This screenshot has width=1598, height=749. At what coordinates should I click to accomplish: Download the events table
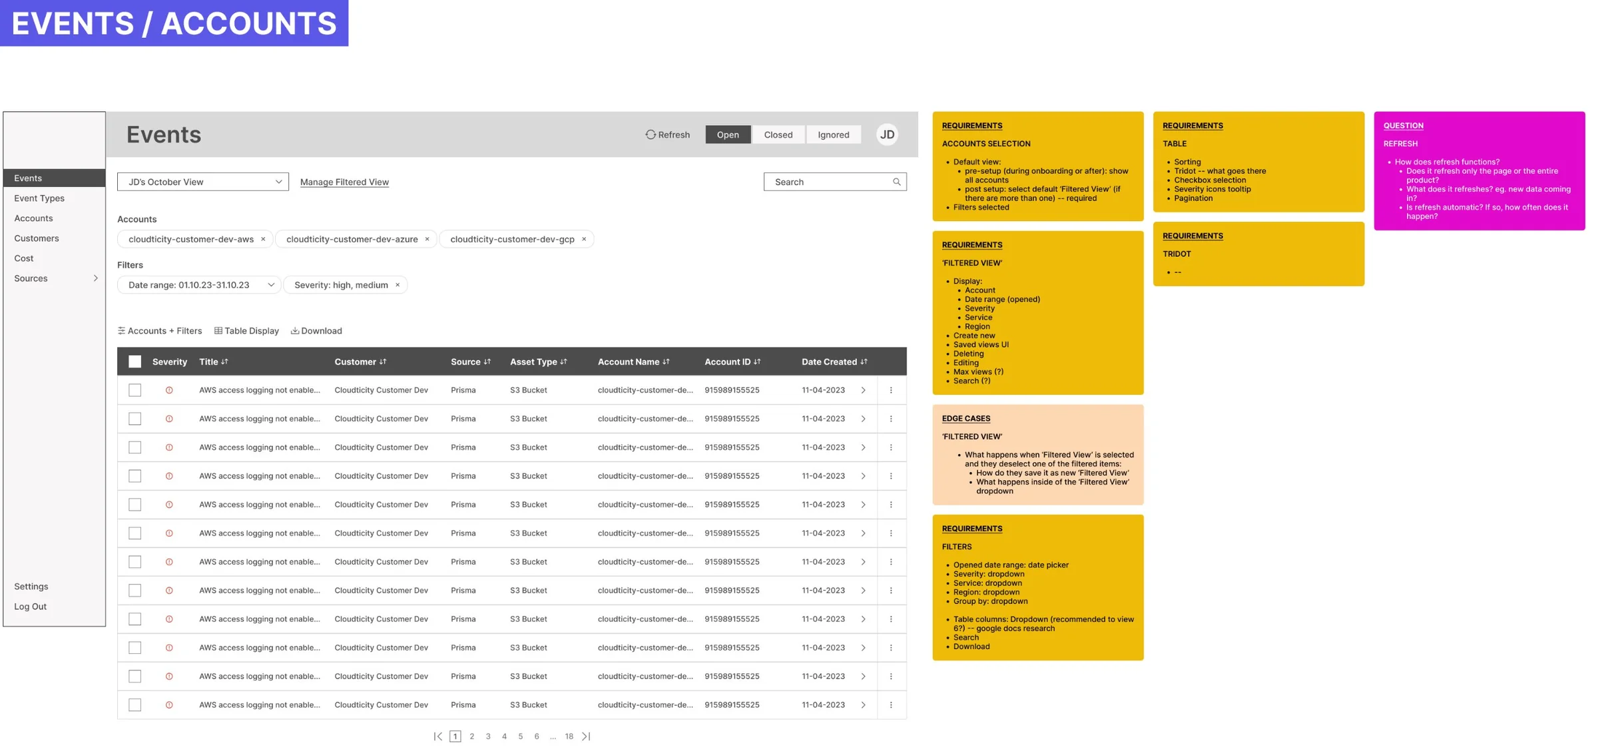click(x=316, y=331)
